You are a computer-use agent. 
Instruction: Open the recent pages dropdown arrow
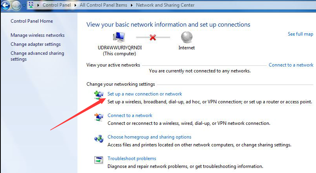24,6
